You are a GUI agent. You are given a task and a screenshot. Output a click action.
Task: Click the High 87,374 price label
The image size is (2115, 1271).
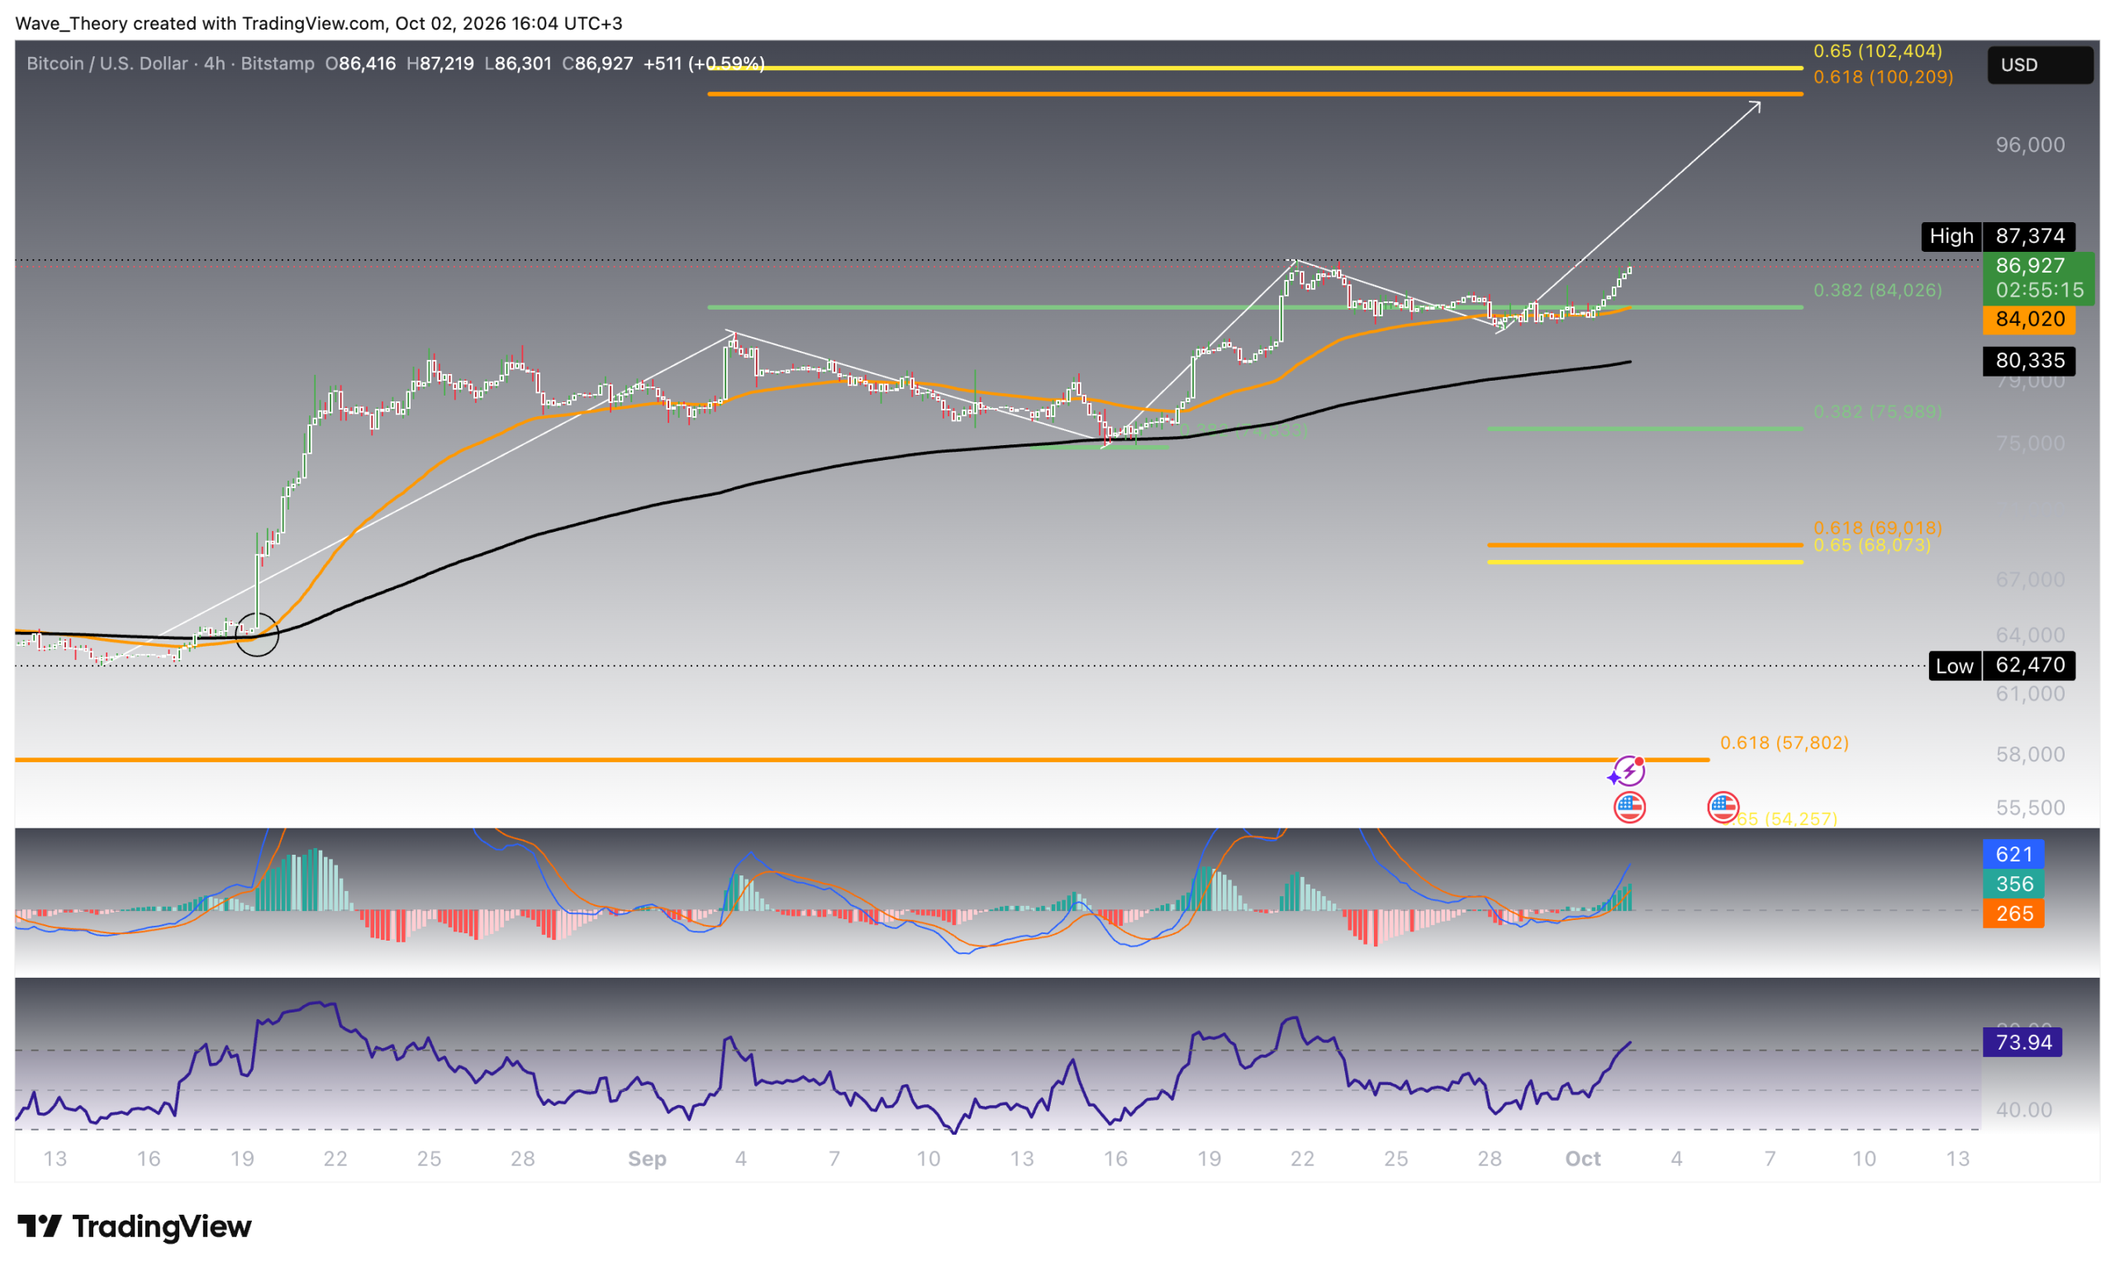pos(1998,235)
